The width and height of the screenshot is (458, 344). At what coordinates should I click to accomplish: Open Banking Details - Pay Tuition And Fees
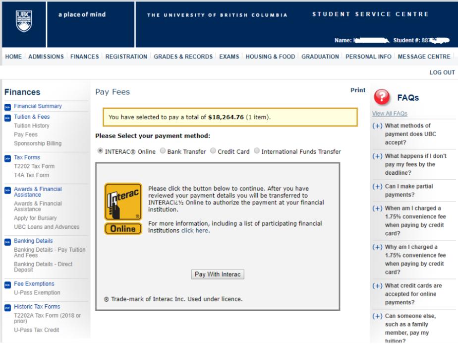click(x=50, y=253)
